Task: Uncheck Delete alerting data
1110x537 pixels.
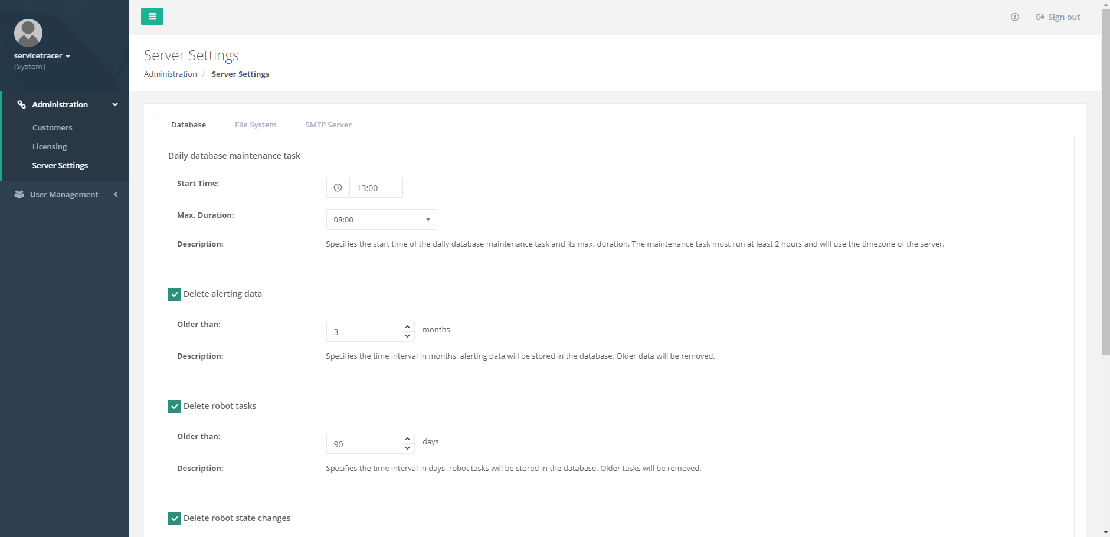Action: [x=175, y=294]
